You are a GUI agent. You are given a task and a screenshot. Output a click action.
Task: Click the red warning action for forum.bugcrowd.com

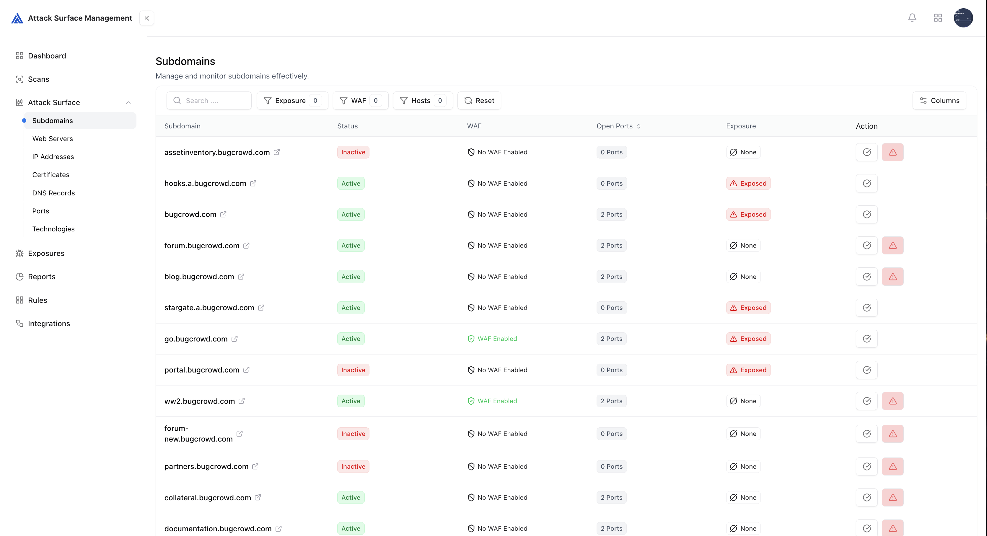coord(893,245)
